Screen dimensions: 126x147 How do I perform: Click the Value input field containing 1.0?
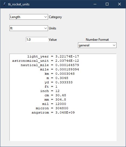[37, 40]
